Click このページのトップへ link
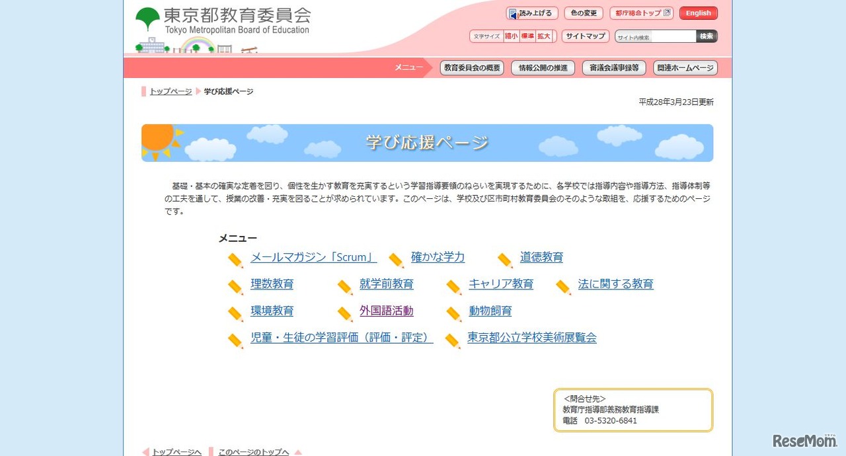Screen dimensions: 846x456 (x=254, y=452)
